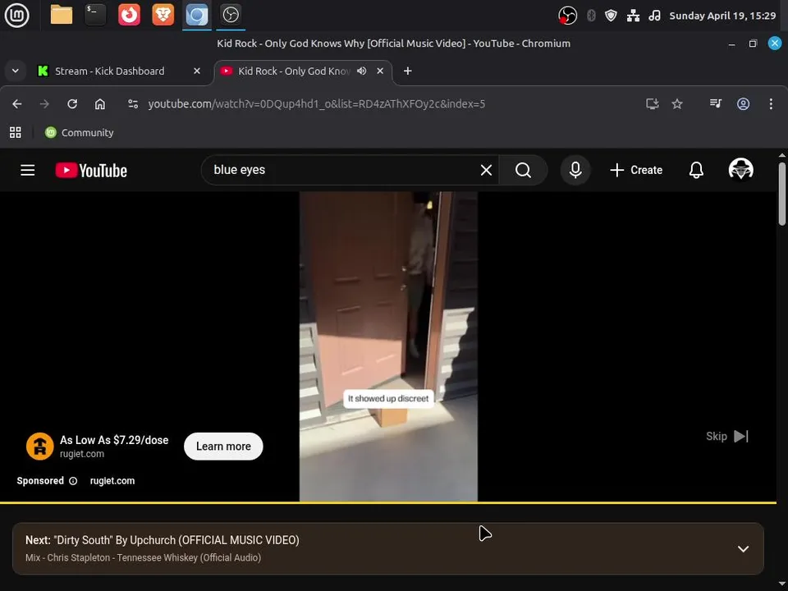Open the network connections tray icon

[633, 16]
